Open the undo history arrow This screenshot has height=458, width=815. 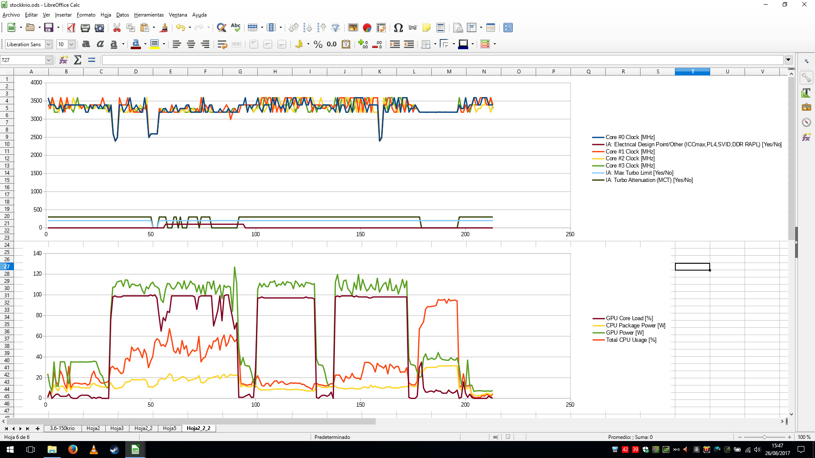(x=190, y=28)
